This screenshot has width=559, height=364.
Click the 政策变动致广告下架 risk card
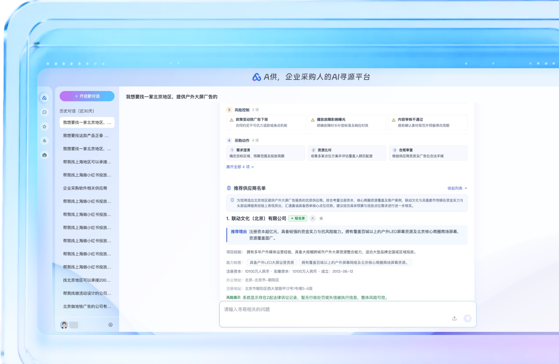[266, 122]
